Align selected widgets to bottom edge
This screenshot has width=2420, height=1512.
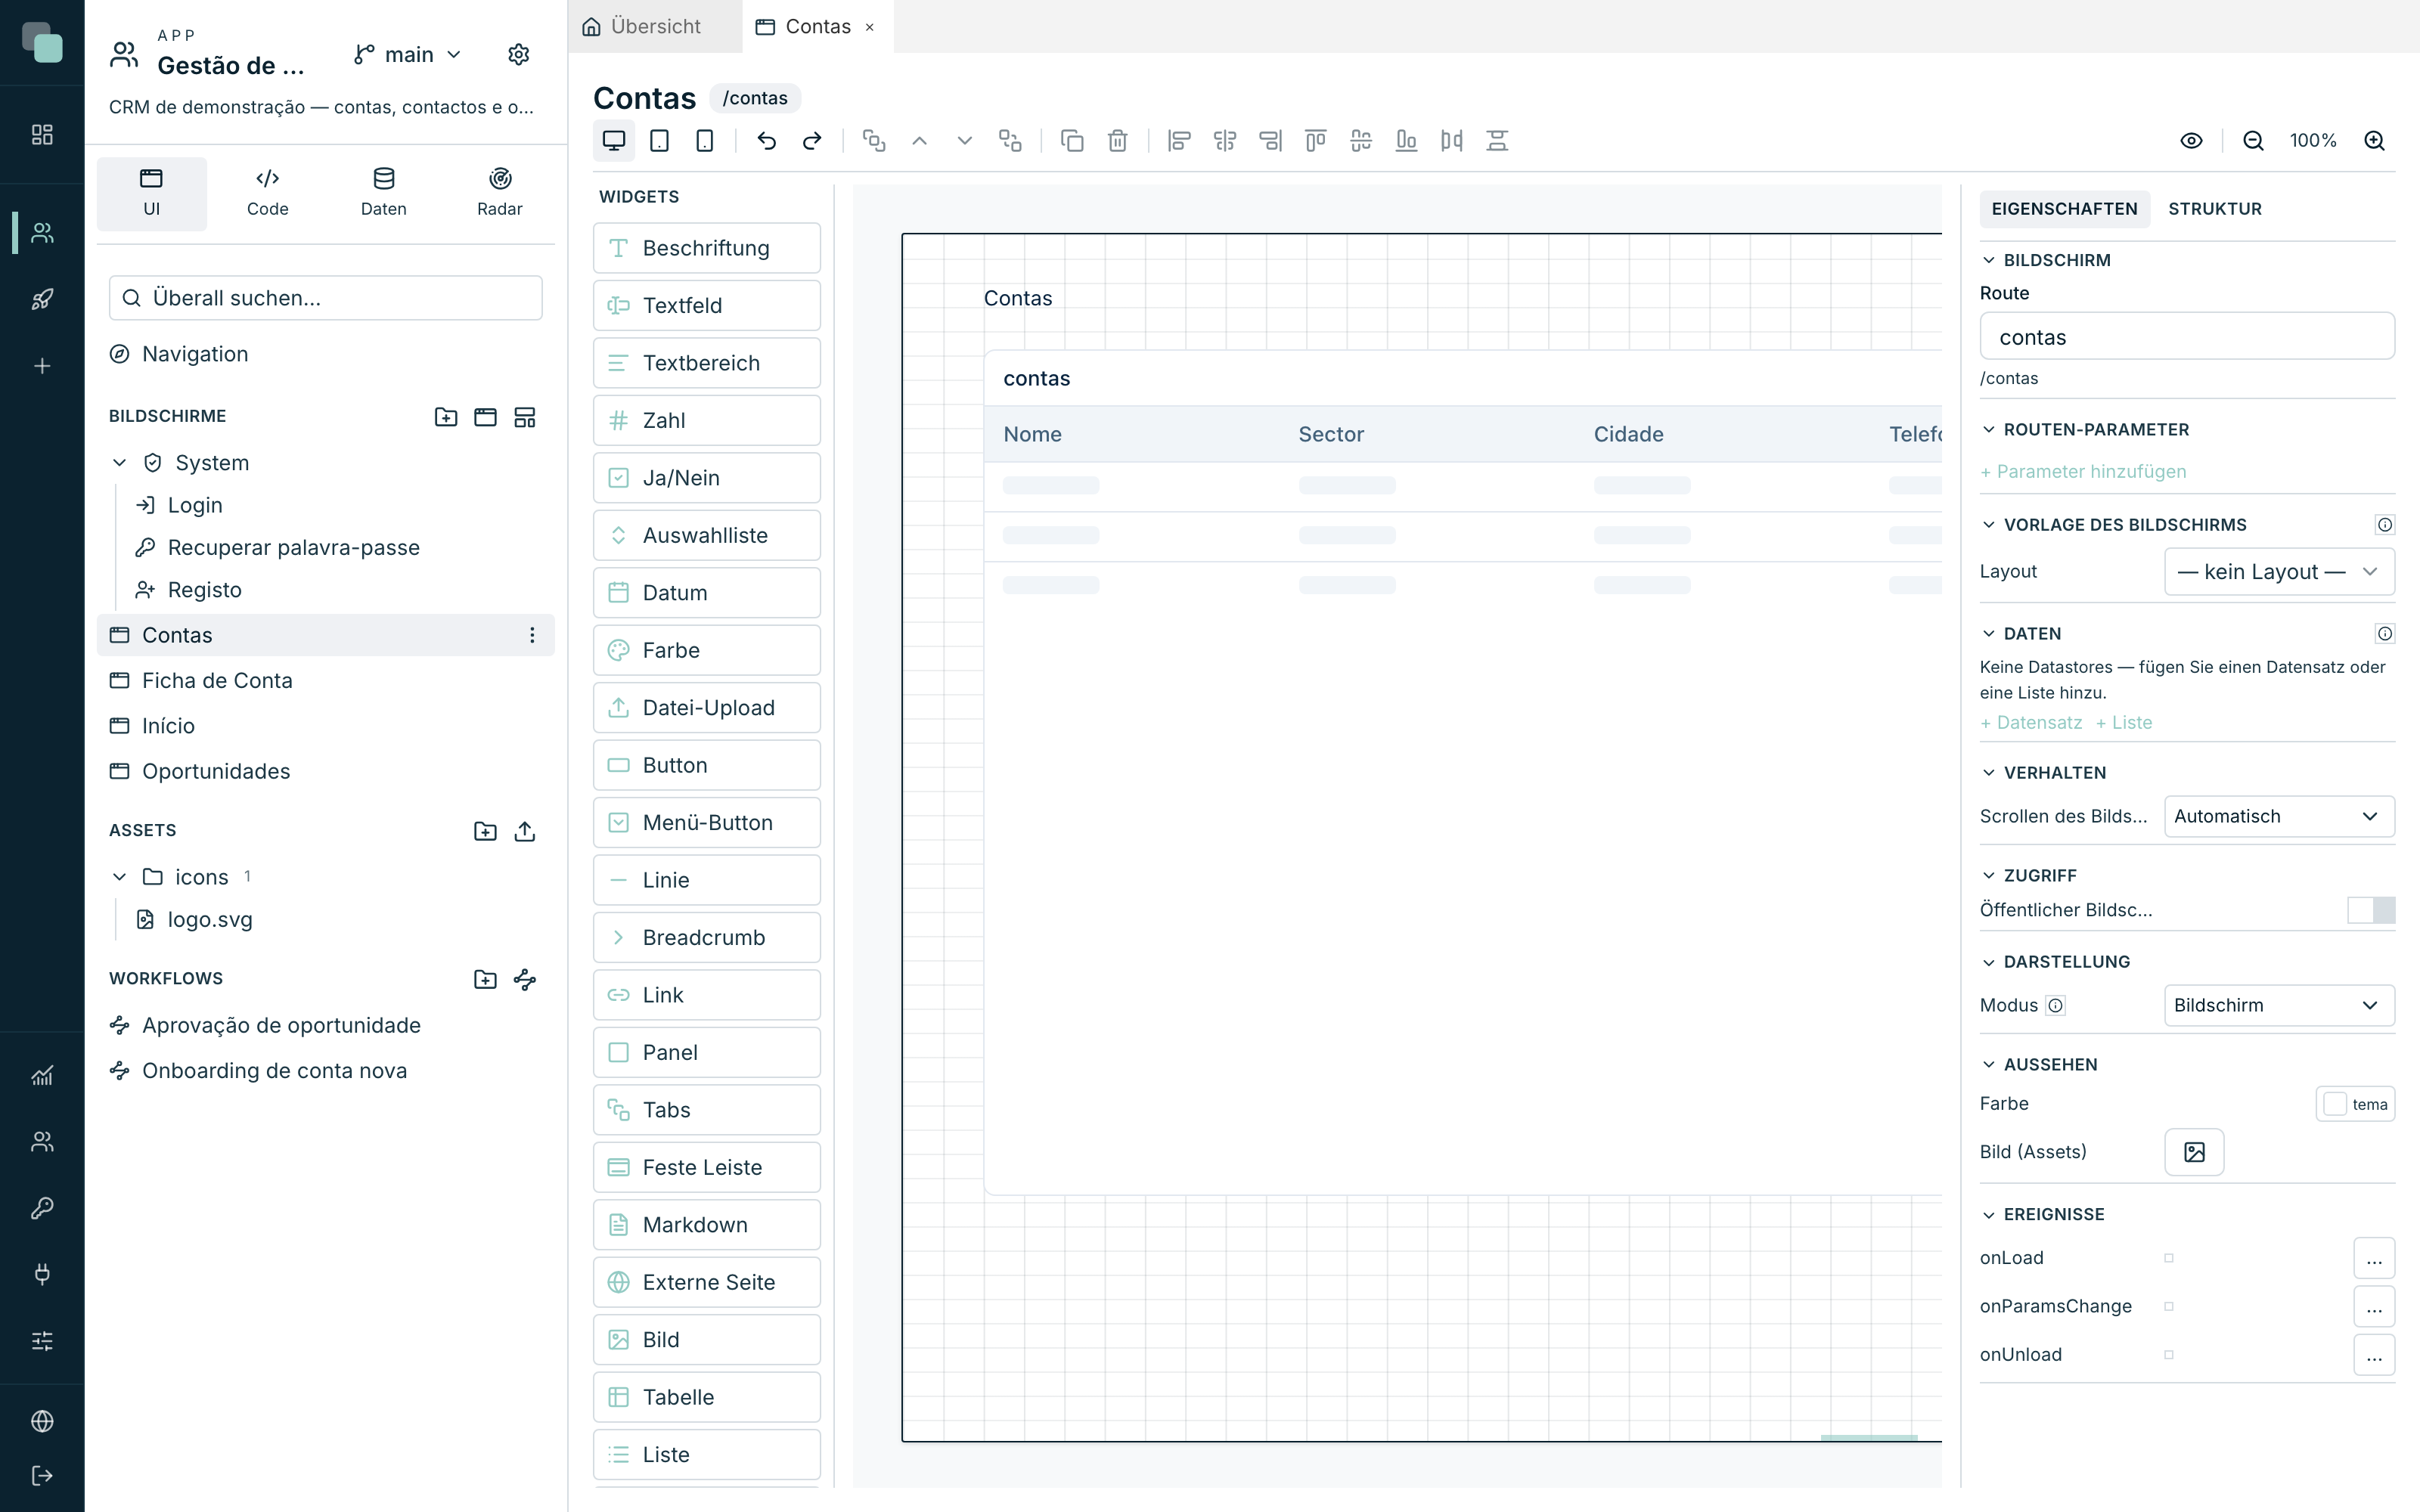coord(1406,141)
